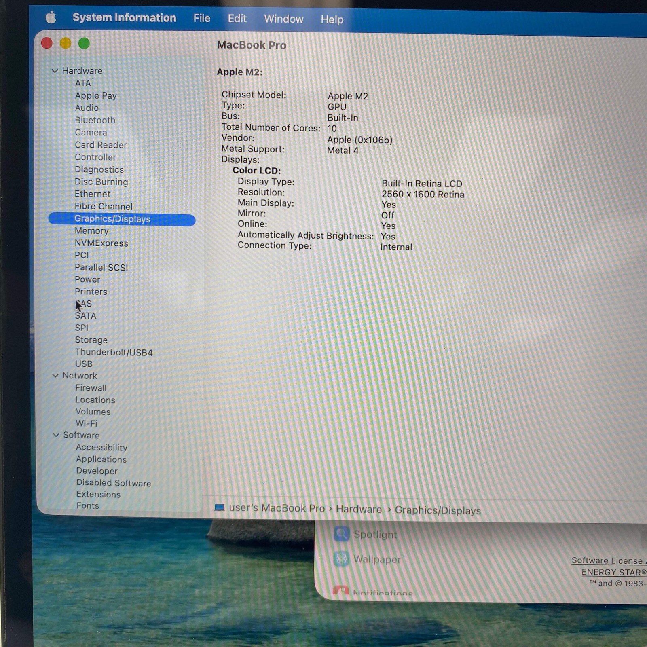Click Graphics/Displays in the path bar
The height and width of the screenshot is (647, 647).
tap(438, 510)
